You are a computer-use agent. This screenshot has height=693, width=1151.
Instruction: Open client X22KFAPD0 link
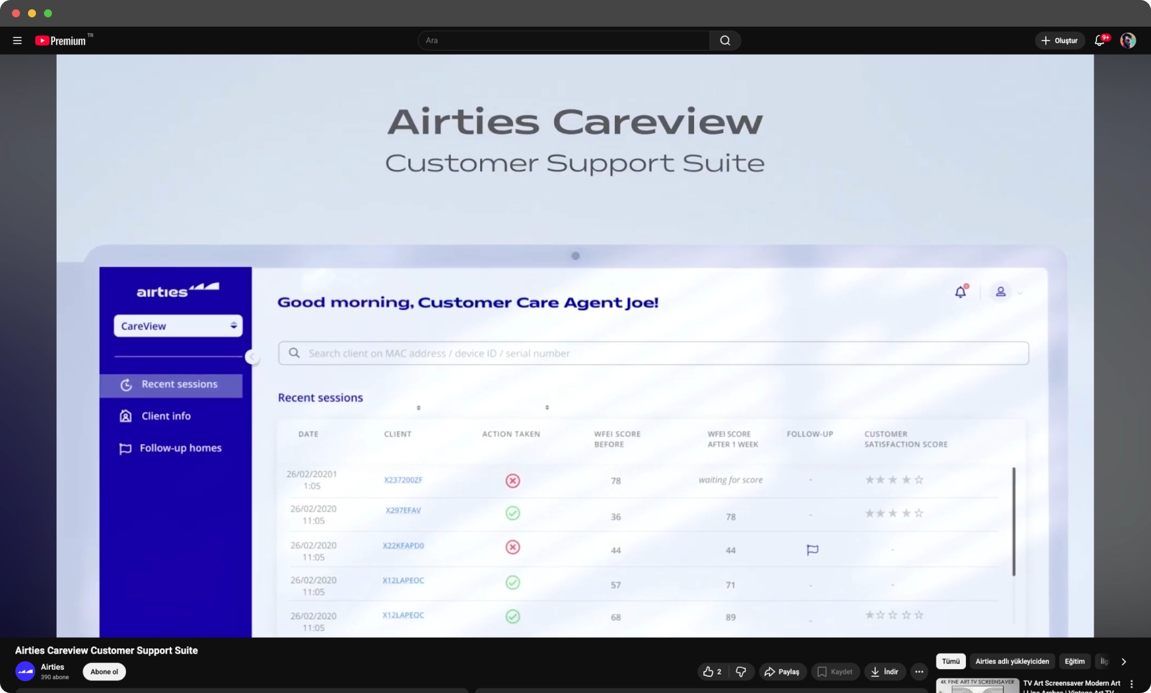[403, 546]
